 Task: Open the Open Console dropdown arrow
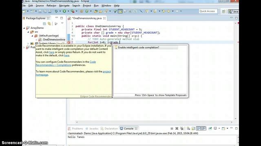pyautogui.click(x=227, y=129)
